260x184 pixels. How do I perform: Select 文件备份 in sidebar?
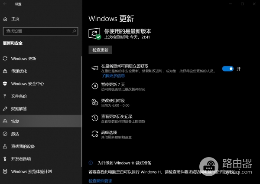click(19, 96)
